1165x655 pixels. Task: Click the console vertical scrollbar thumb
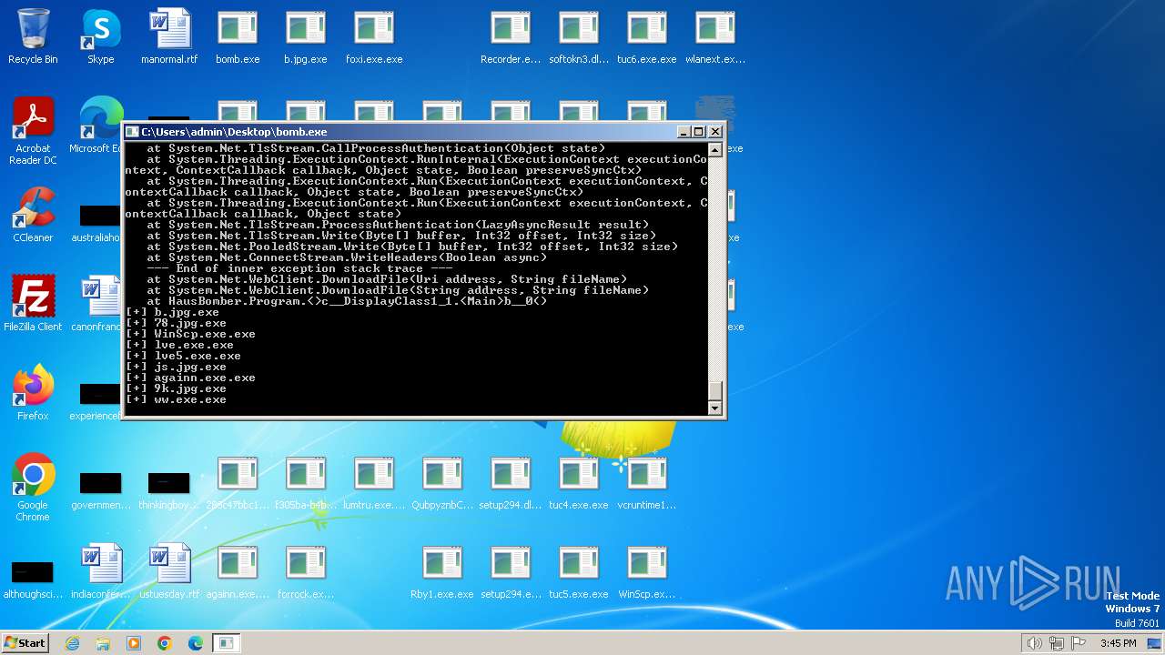[x=715, y=391]
